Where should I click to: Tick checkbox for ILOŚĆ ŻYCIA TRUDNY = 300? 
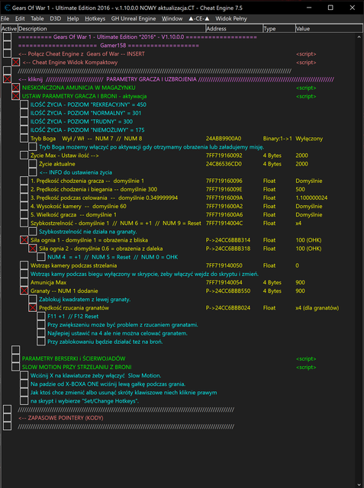(24, 121)
